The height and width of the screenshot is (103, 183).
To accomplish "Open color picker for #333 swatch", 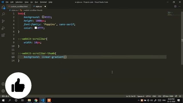I will [x=43, y=17].
